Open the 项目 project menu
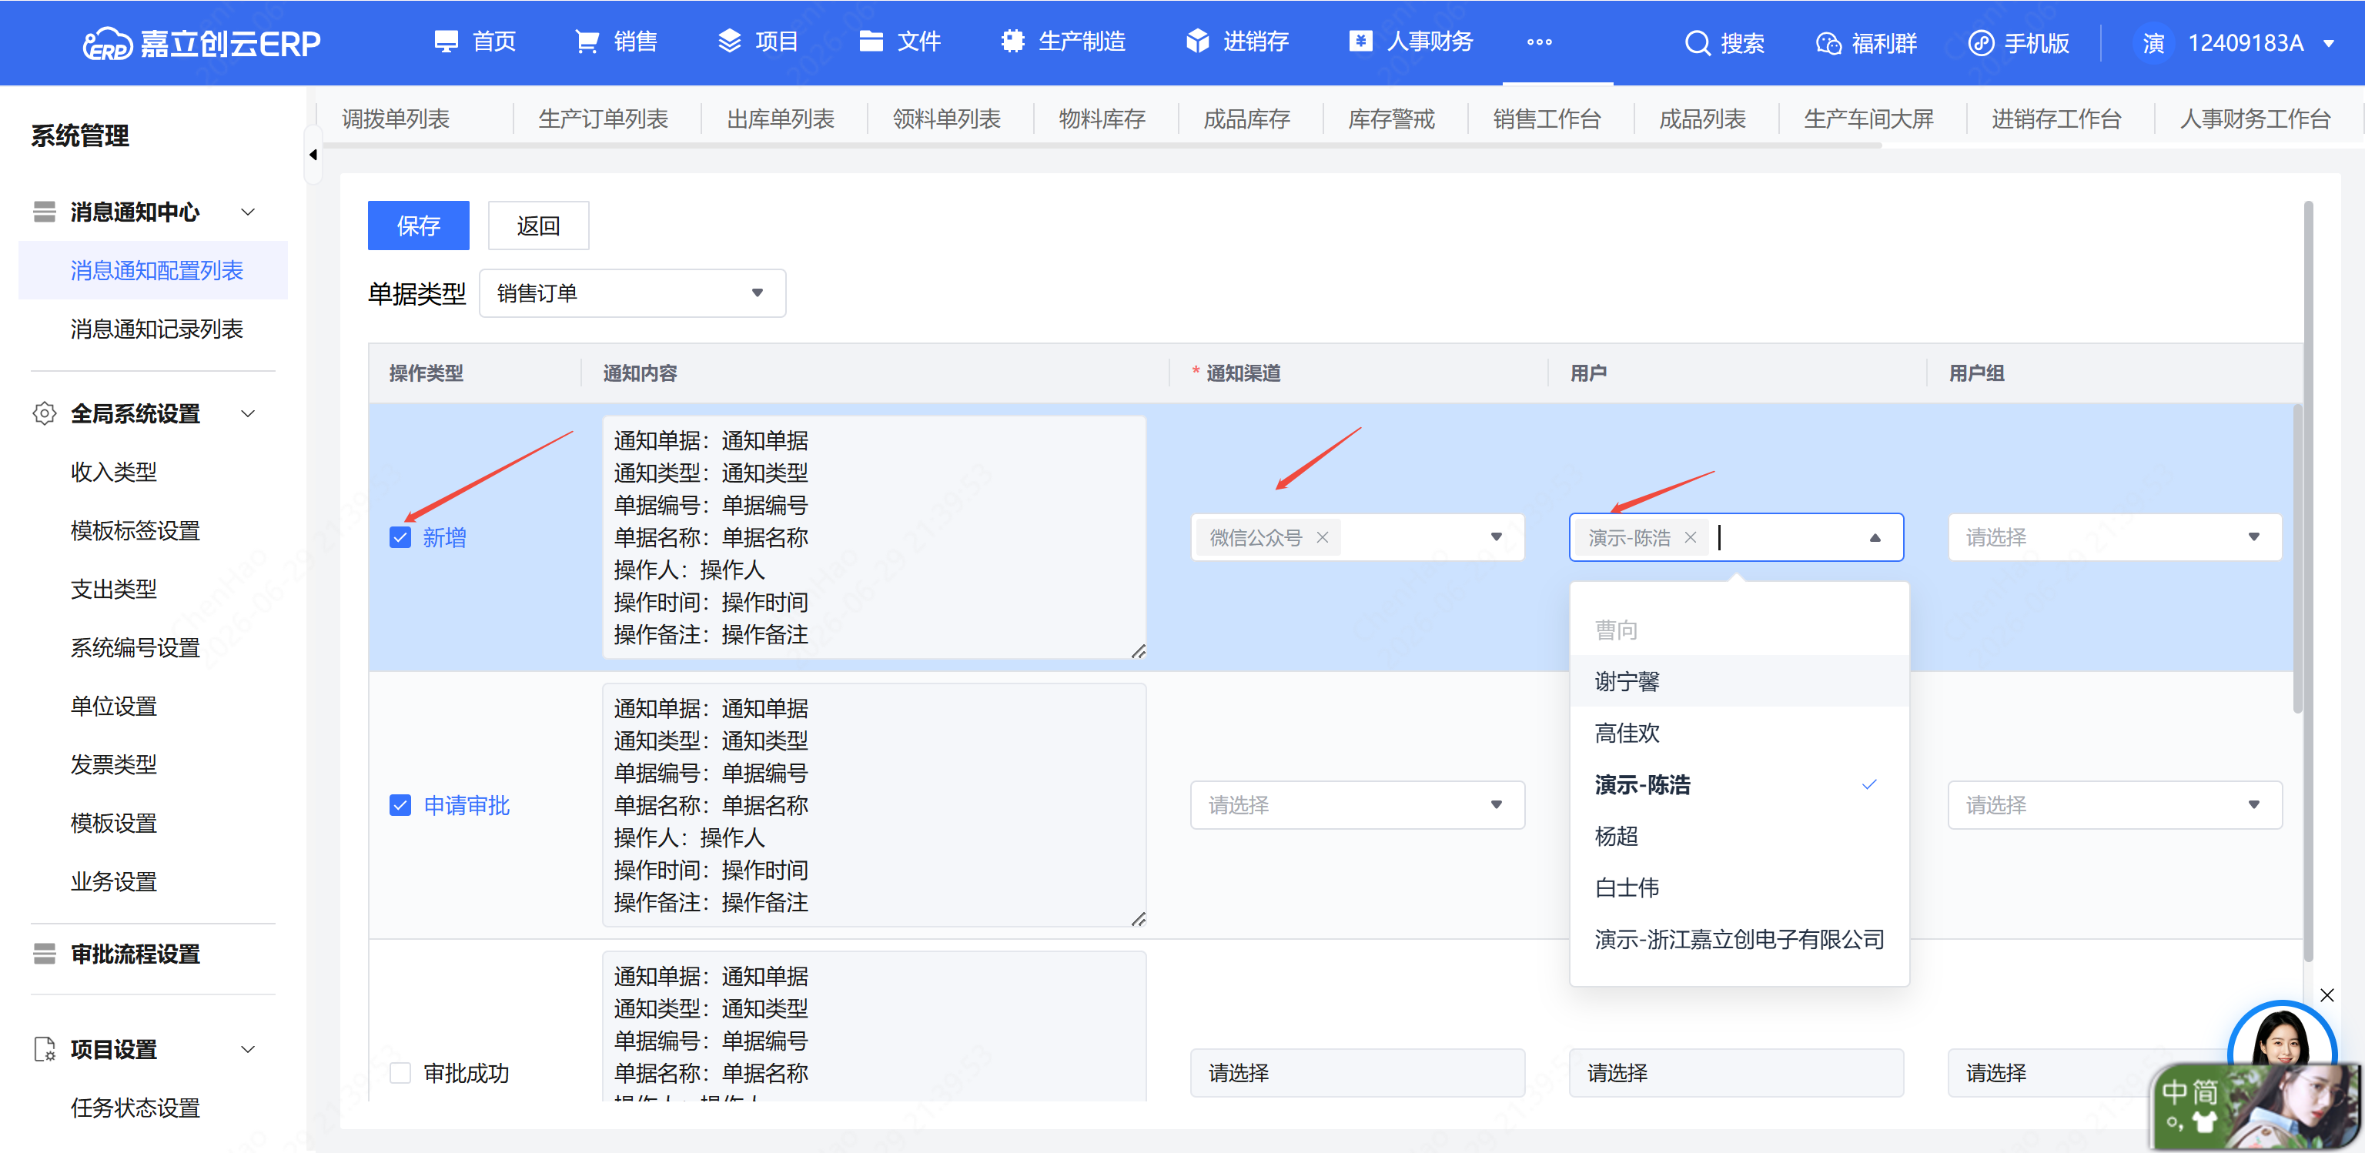The height and width of the screenshot is (1153, 2365). 758,42
